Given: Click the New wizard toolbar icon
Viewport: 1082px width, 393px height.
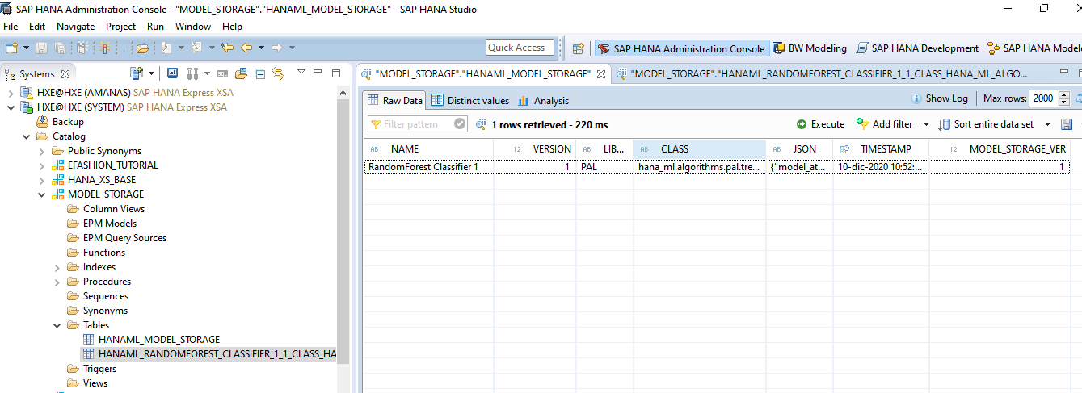Looking at the screenshot, I should click(11, 48).
